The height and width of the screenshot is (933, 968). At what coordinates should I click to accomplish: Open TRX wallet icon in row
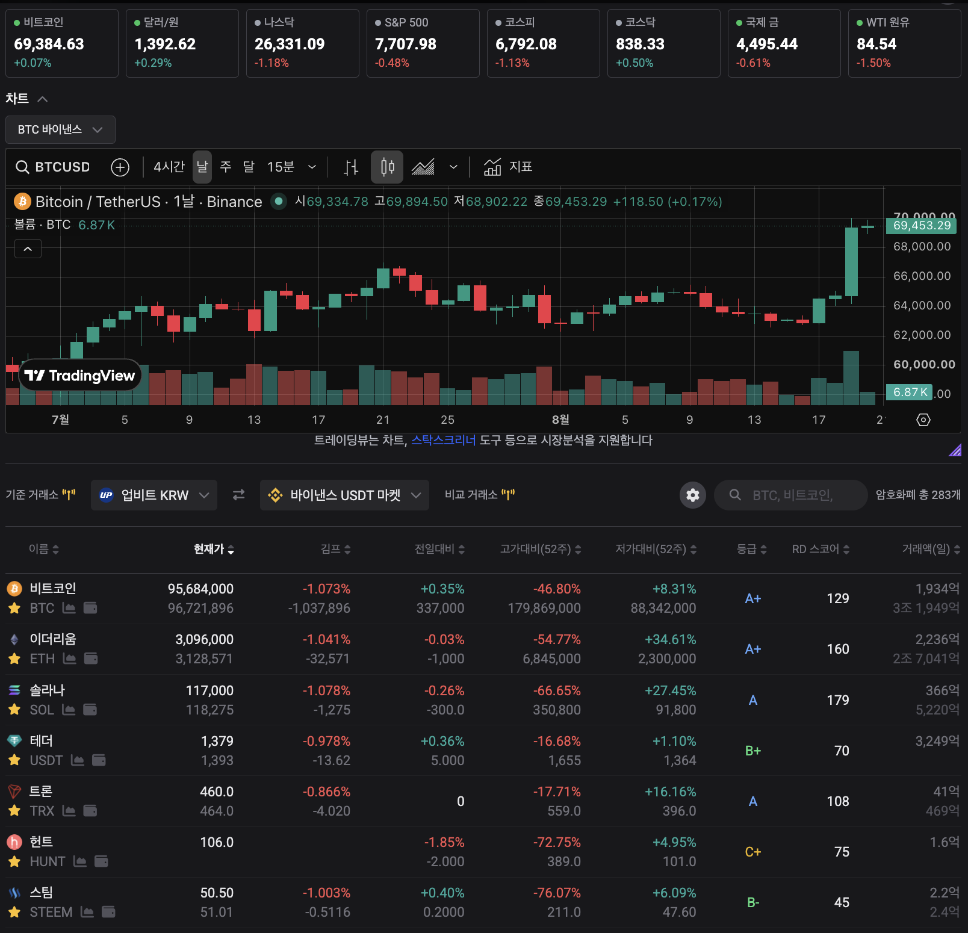[90, 811]
